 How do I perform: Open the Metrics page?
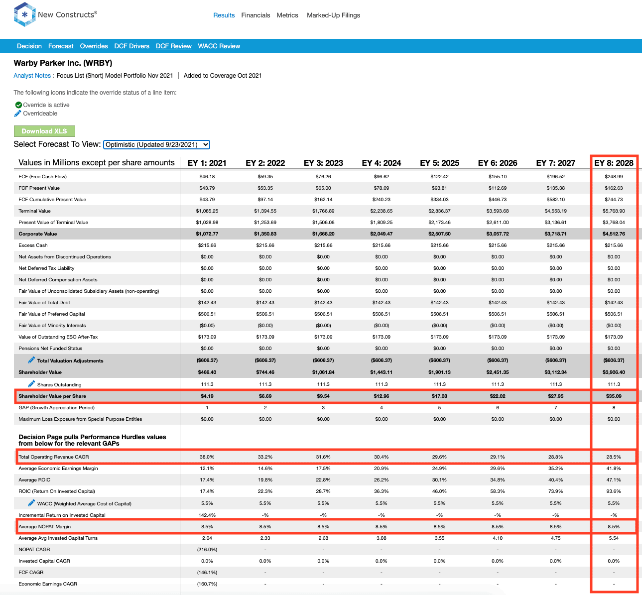click(287, 15)
